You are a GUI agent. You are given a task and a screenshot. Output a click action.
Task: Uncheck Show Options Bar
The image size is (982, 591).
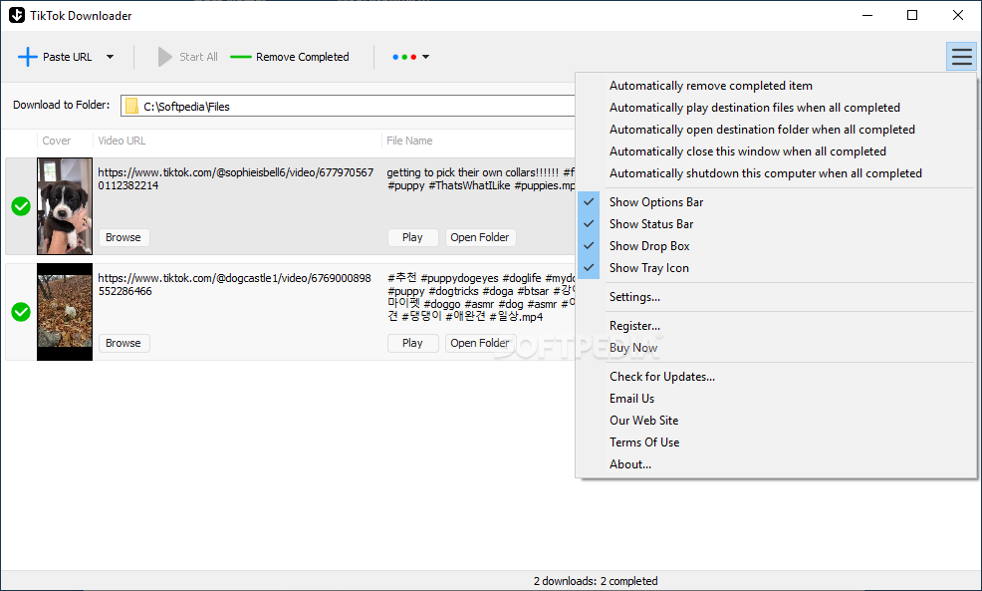tap(776, 202)
